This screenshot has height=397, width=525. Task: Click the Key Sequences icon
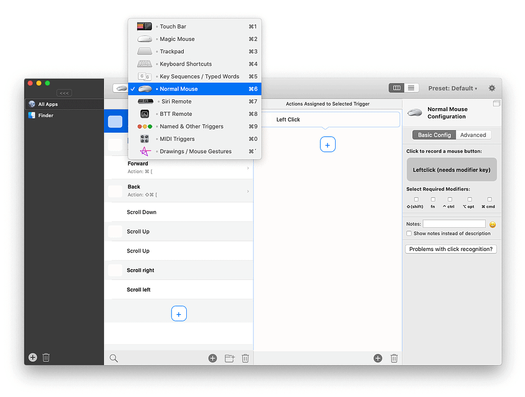pyautogui.click(x=145, y=76)
